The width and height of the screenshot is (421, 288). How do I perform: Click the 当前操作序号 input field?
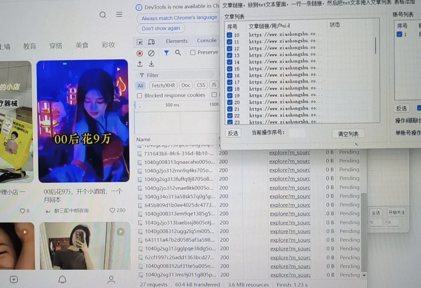click(x=297, y=133)
